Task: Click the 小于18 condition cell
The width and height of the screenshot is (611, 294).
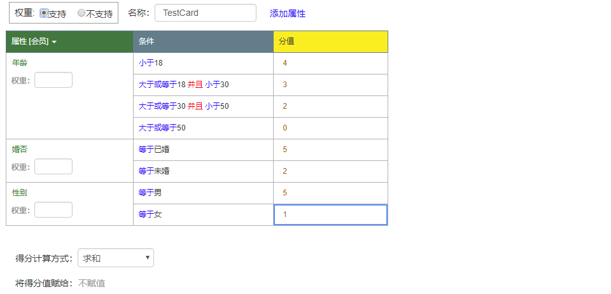Action: (151, 63)
